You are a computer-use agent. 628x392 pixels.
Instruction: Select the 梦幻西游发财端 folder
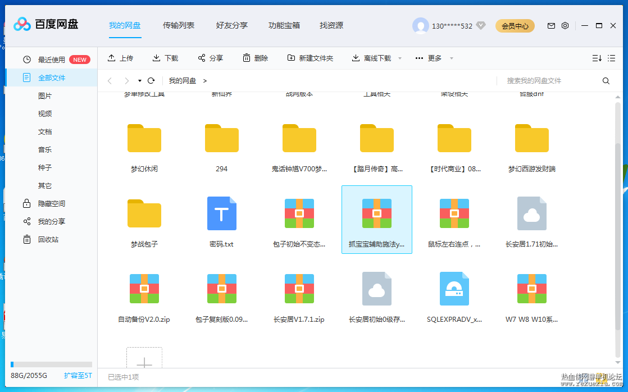(x=532, y=146)
